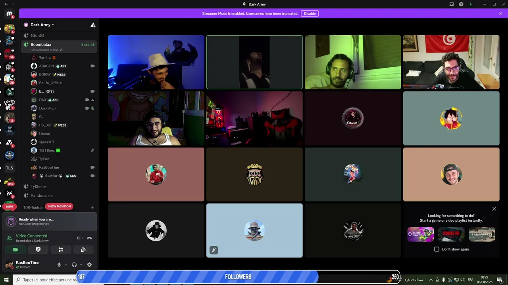This screenshot has height=285, width=508.
Task: Show hidden system tray icons
Action: (431, 280)
